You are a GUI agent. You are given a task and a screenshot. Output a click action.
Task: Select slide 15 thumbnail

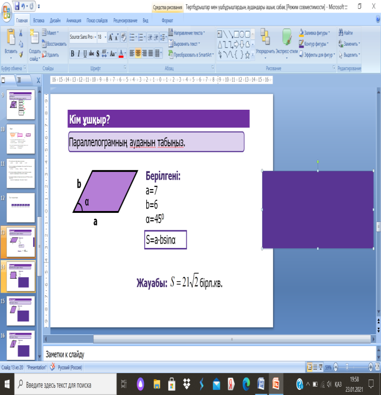tap(20, 310)
